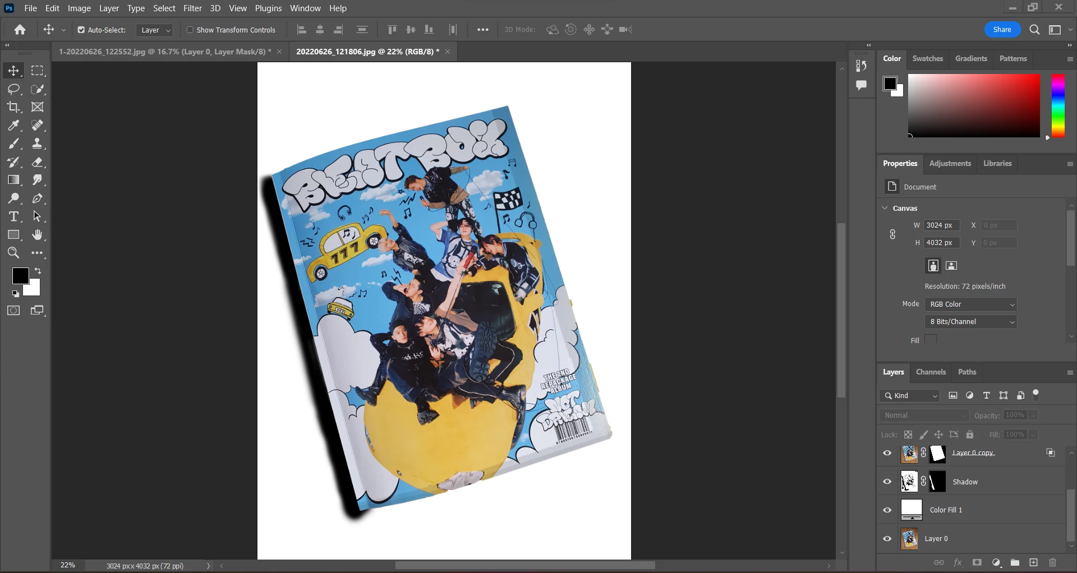The width and height of the screenshot is (1077, 573).
Task: Select the Brush tool
Action: [x=13, y=144]
